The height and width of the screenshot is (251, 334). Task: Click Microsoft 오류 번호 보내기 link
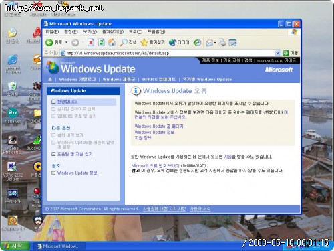pos(155,166)
